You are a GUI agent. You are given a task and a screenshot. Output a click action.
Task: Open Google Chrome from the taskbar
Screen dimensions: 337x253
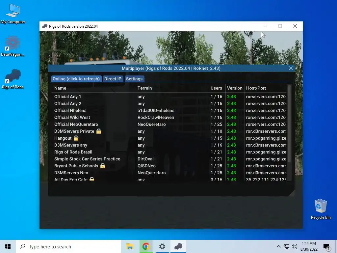[x=146, y=246]
